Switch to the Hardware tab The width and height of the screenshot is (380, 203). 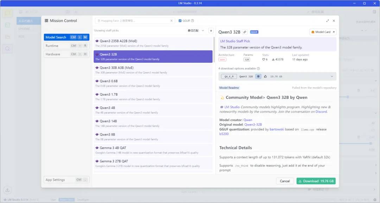pyautogui.click(x=66, y=54)
